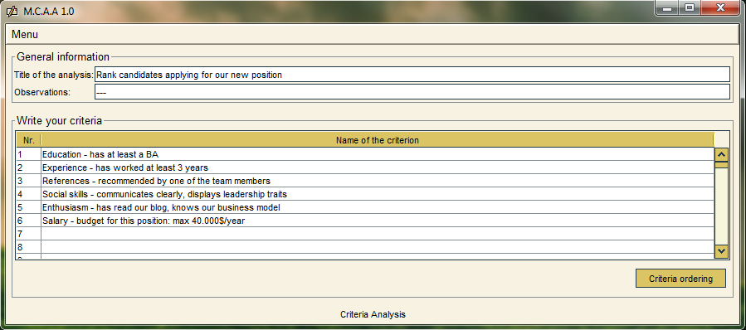Select the 'Social skills' criterion row
This screenshot has width=746, height=330.
378,194
